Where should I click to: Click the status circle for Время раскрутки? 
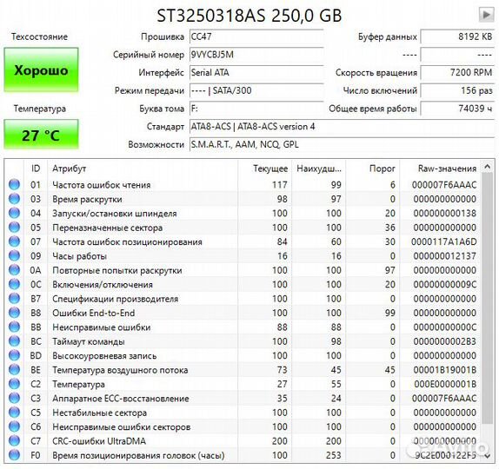(x=14, y=199)
